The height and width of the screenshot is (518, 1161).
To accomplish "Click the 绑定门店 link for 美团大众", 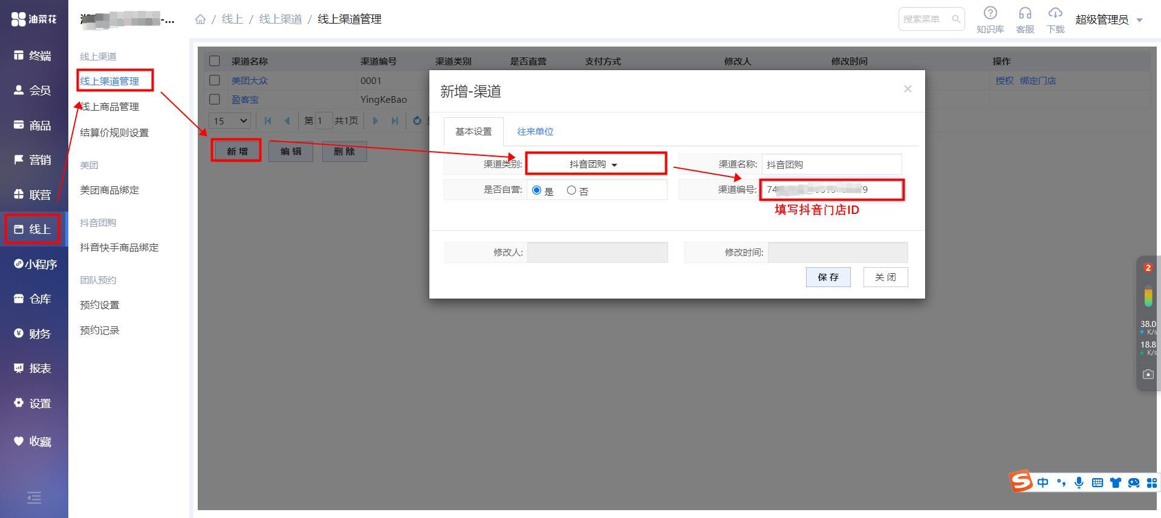I will 1038,80.
